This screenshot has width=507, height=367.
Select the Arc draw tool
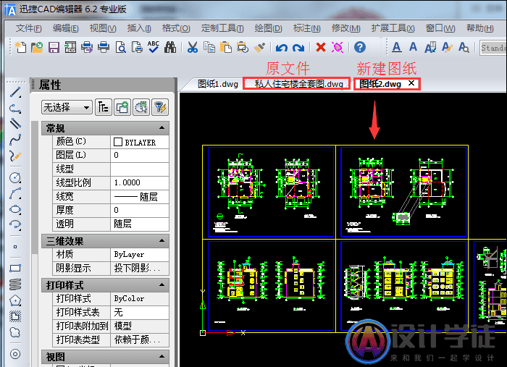(15, 193)
